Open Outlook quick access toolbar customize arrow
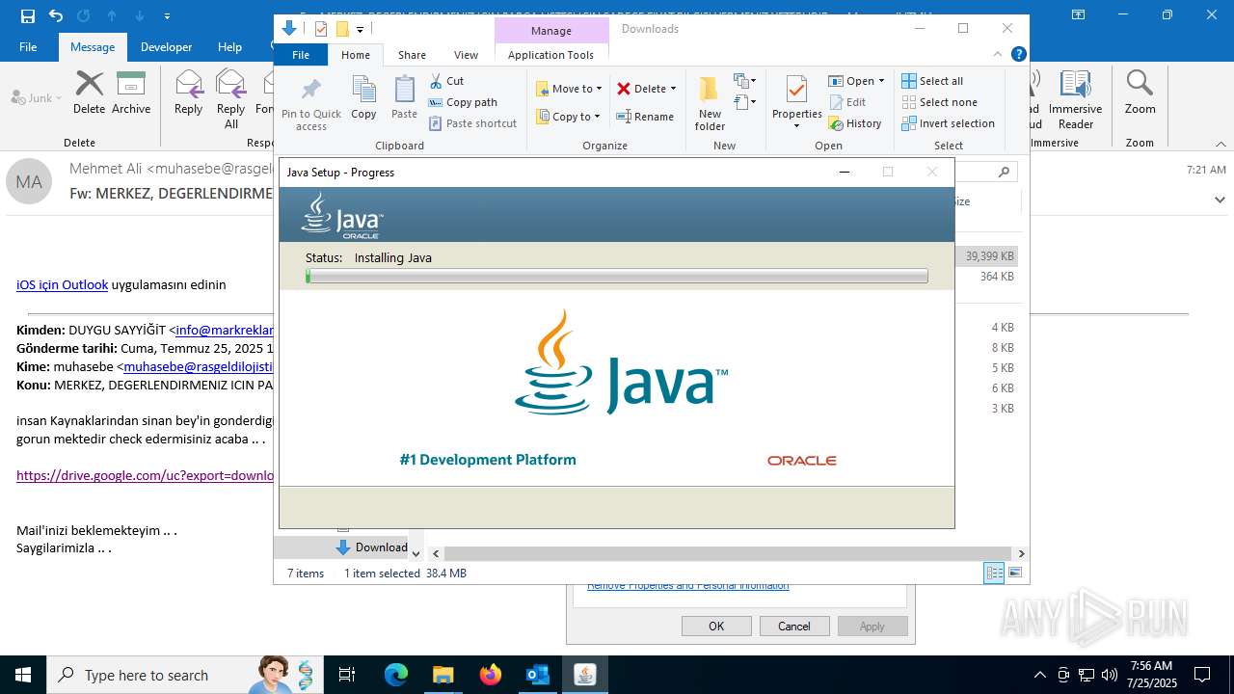Image resolution: width=1234 pixels, height=694 pixels. [168, 15]
